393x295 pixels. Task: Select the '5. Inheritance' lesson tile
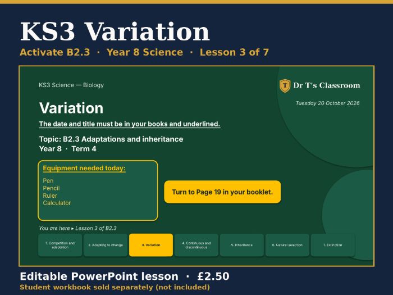pos(242,245)
